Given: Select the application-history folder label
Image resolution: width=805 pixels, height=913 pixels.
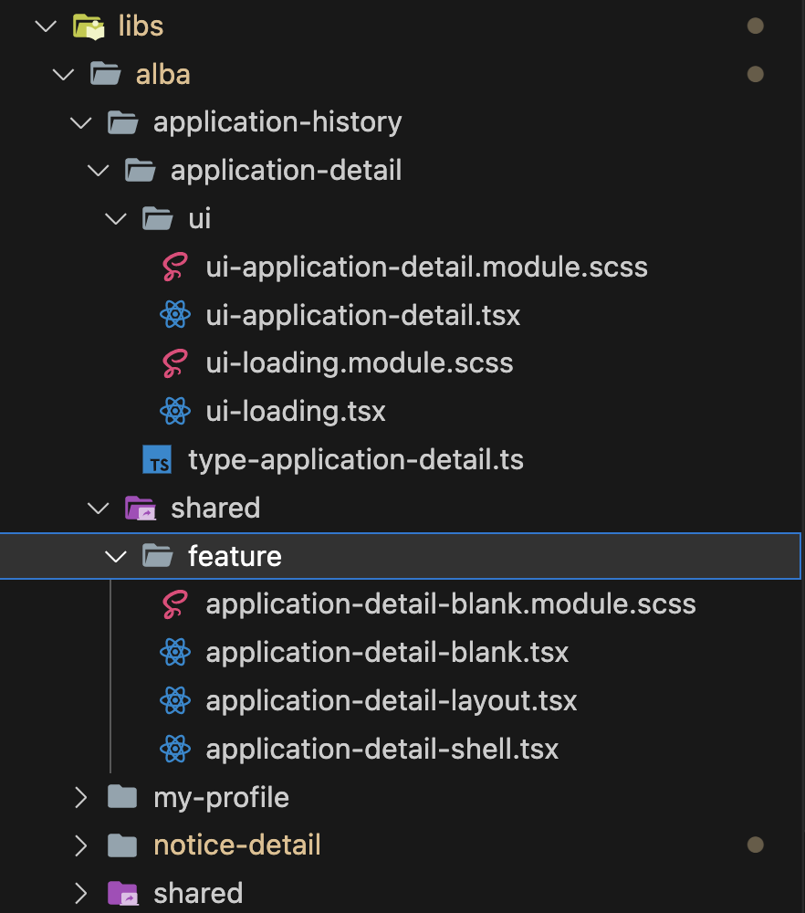Looking at the screenshot, I should pyautogui.click(x=277, y=122).
